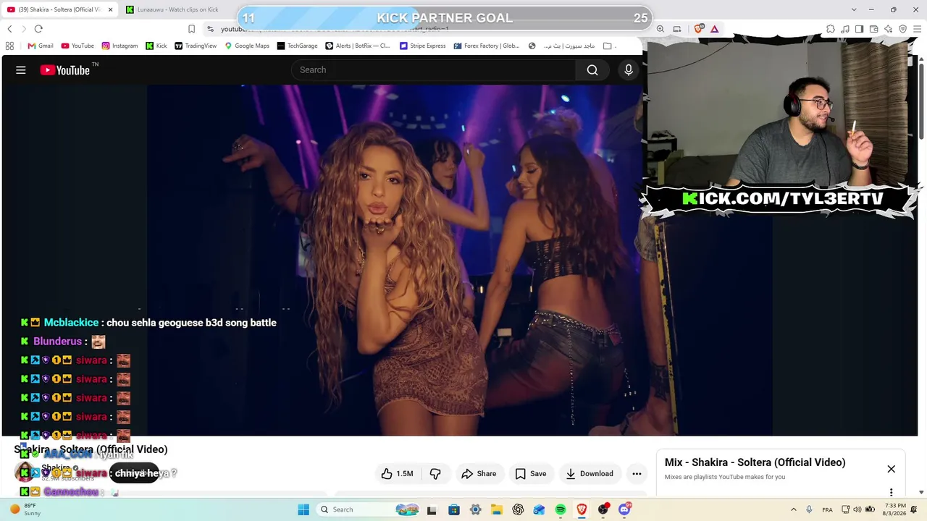This screenshot has width=927, height=521.
Task: Share the Soltera video
Action: click(479, 474)
